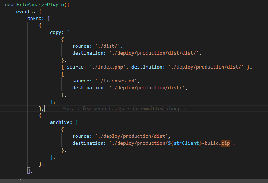Click destination string on the index.php line
The width and height of the screenshot is (268, 183).
click(206, 67)
